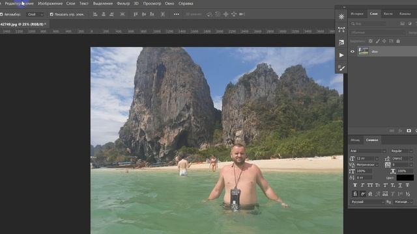
Task: Open the 3D menu
Action: [136, 3]
